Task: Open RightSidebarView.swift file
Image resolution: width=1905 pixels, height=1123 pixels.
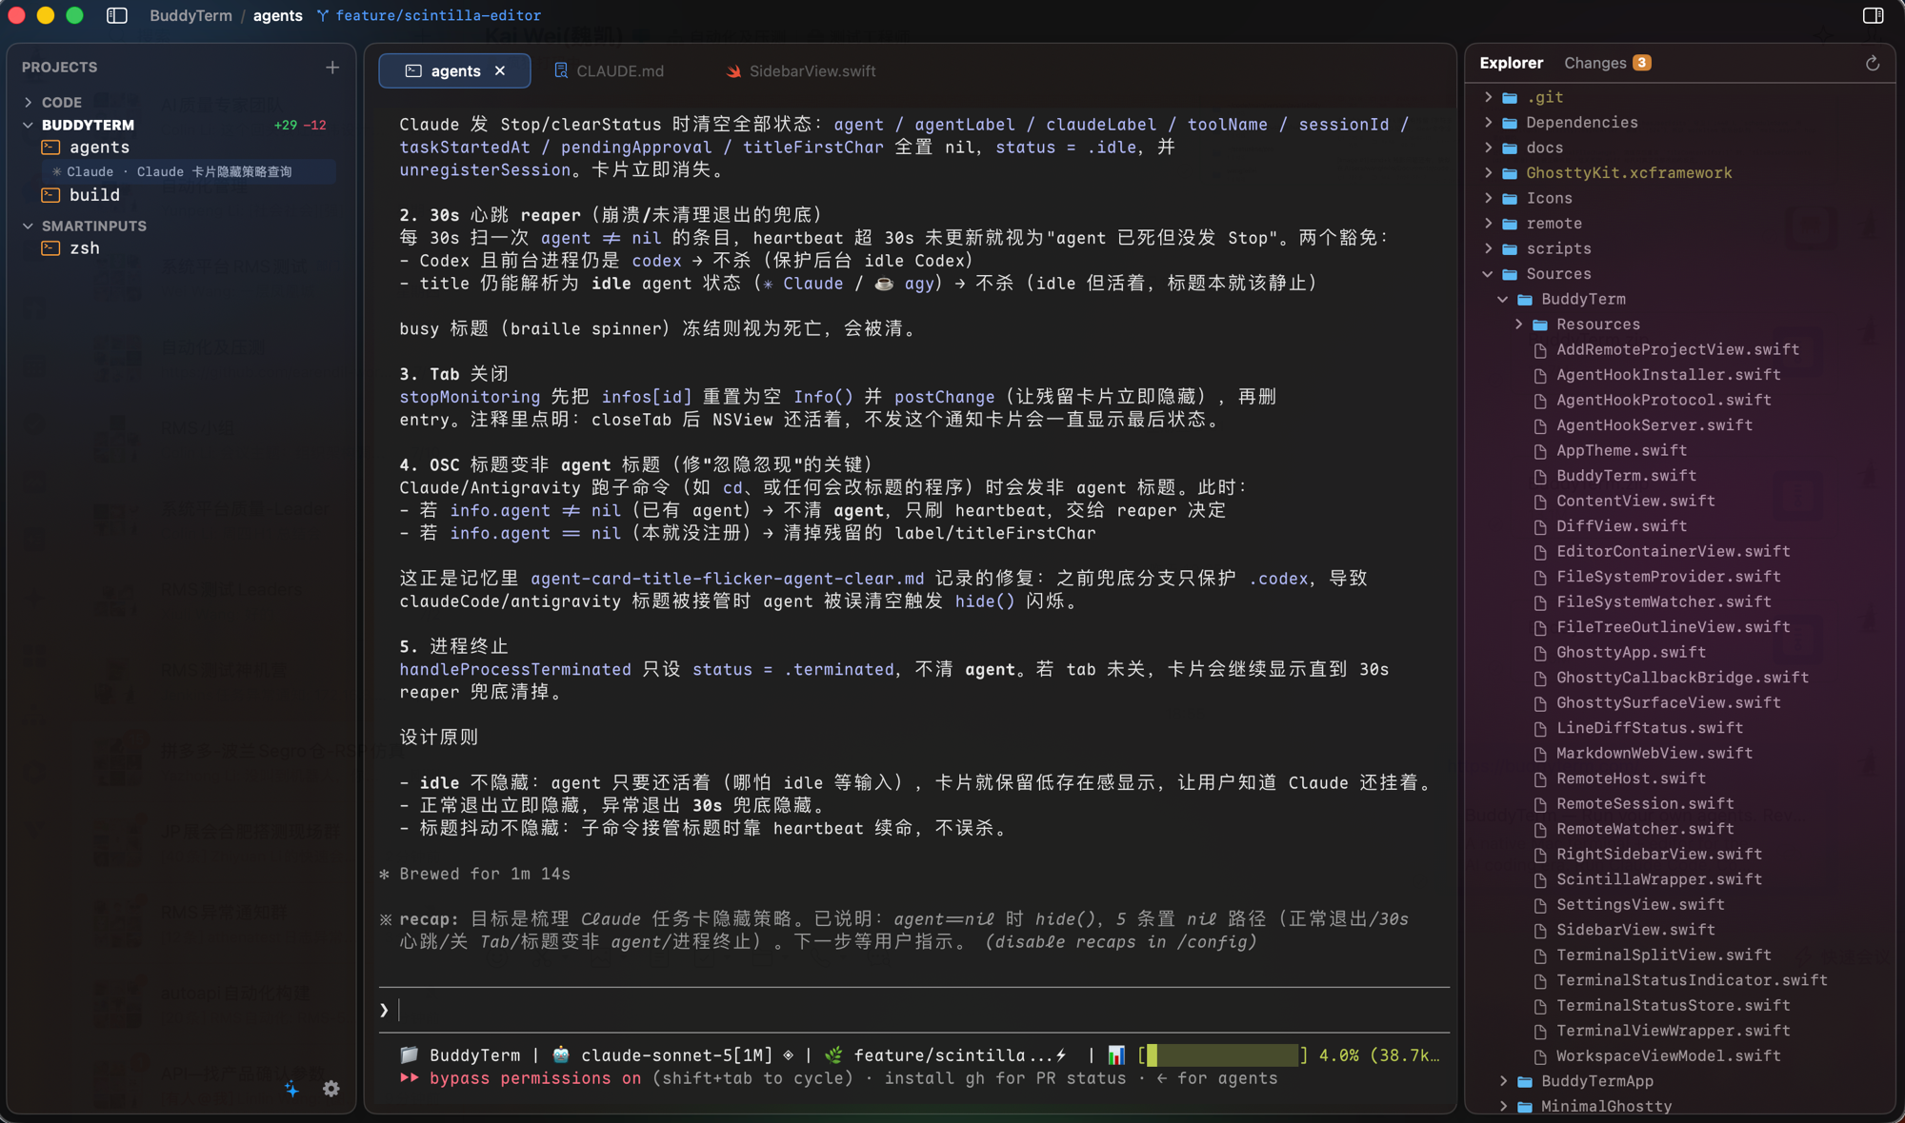Action: coord(1658,854)
